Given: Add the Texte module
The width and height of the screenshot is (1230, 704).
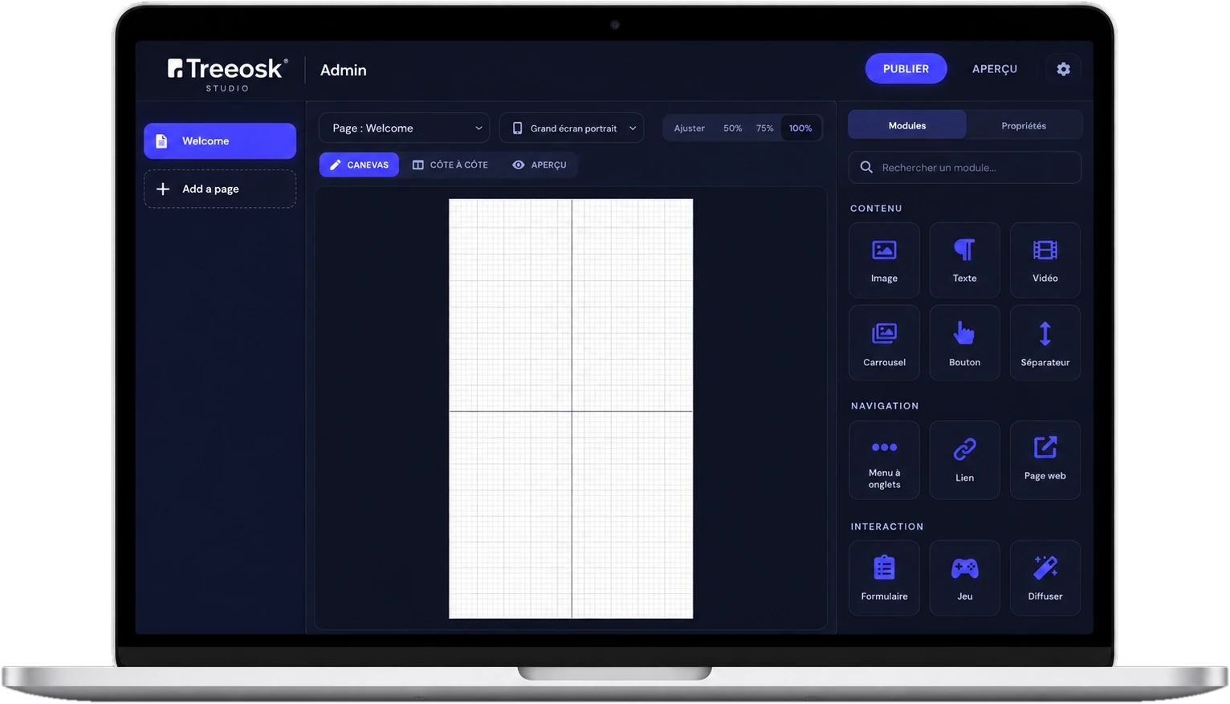Looking at the screenshot, I should [x=964, y=260].
